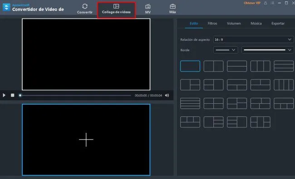Switch to the Exportar tab

click(278, 24)
